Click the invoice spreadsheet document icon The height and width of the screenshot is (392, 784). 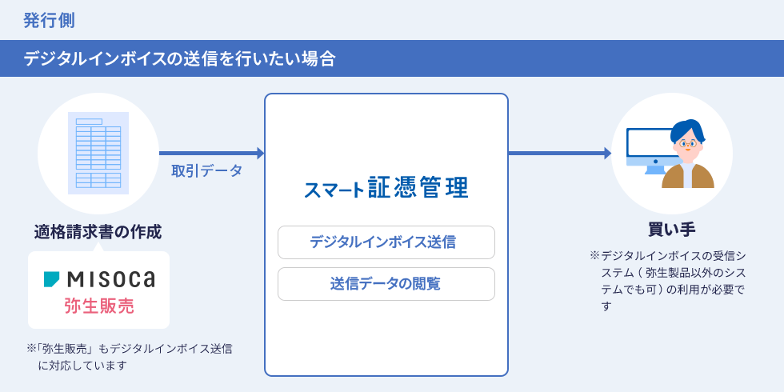pos(98,153)
